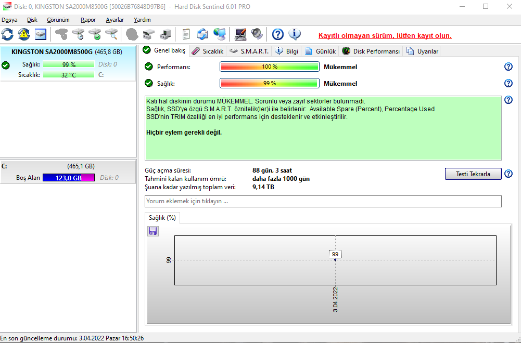Image resolution: width=521 pixels, height=343 pixels.
Task: Click the disk with clock toolbar icon
Action: [78, 34]
